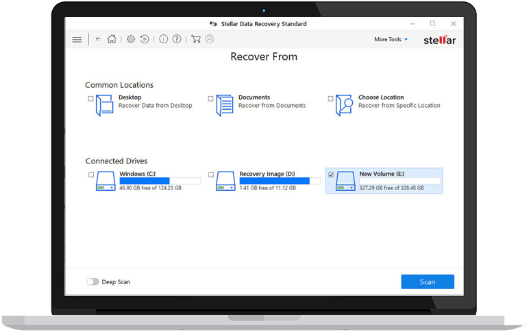Open the information icon
Image resolution: width=529 pixels, height=335 pixels.
click(x=163, y=39)
